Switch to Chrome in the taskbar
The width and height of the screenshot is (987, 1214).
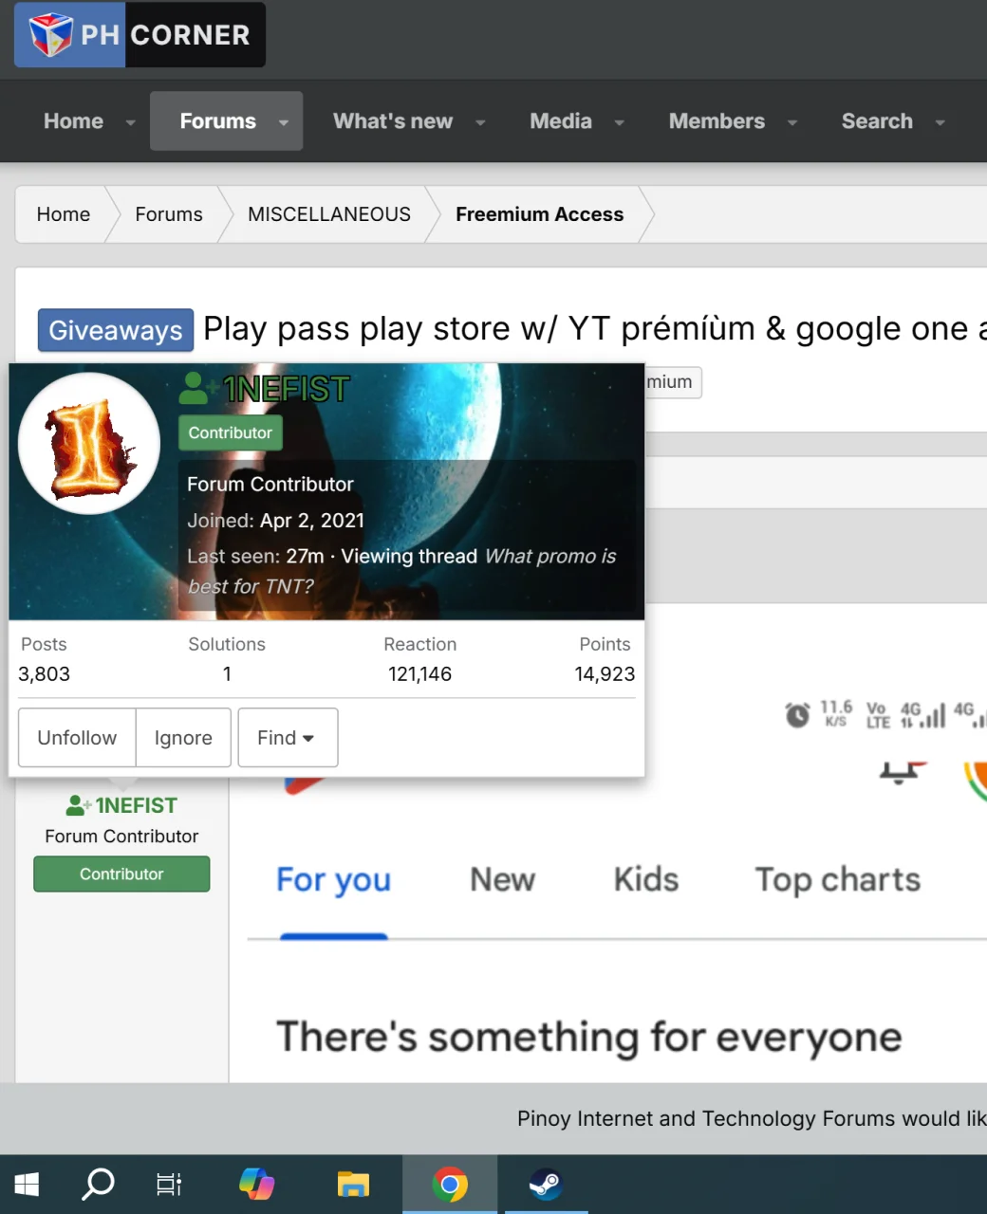click(x=450, y=1185)
